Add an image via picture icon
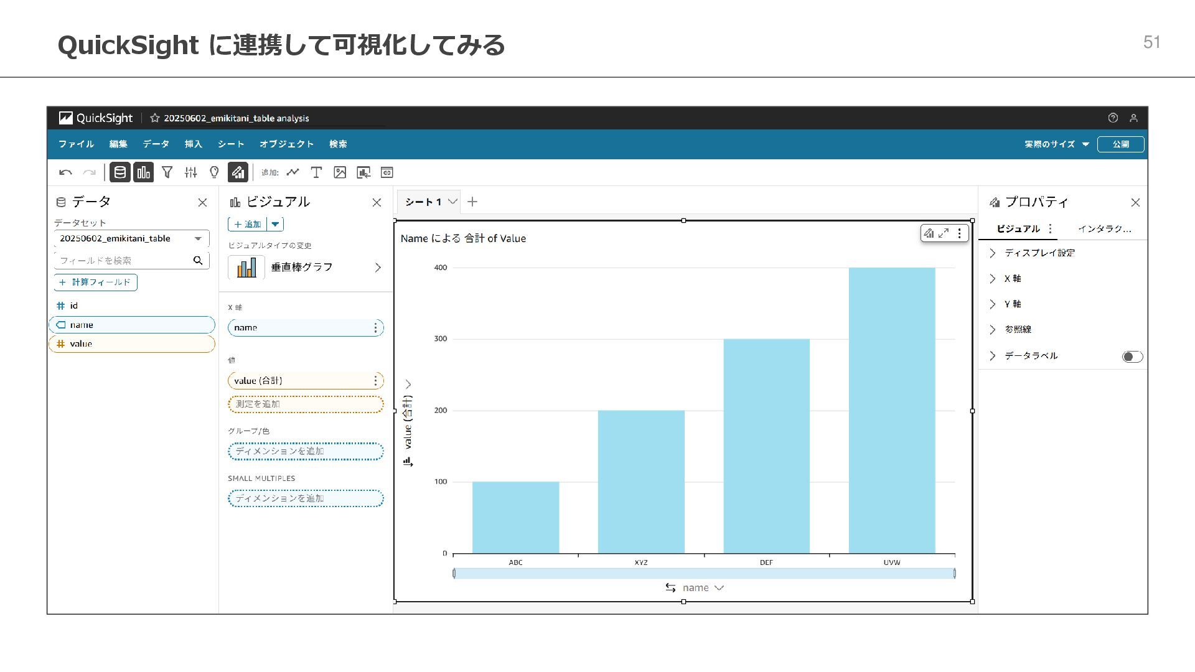This screenshot has width=1195, height=672. pos(340,172)
